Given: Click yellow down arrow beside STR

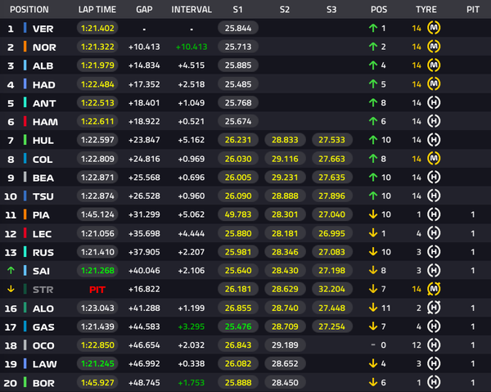Looking at the screenshot, I should [x=11, y=289].
